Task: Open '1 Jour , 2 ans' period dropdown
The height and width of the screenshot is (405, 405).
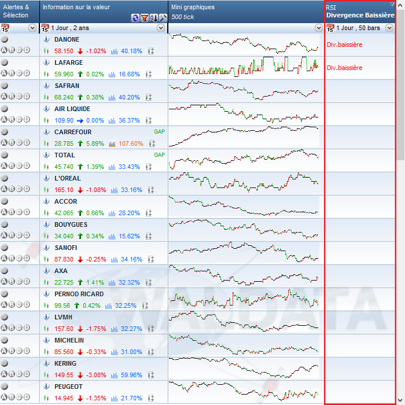Action: click(161, 28)
